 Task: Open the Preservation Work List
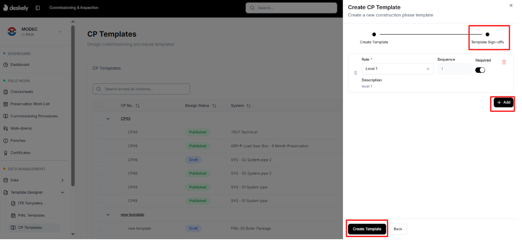tap(29, 104)
